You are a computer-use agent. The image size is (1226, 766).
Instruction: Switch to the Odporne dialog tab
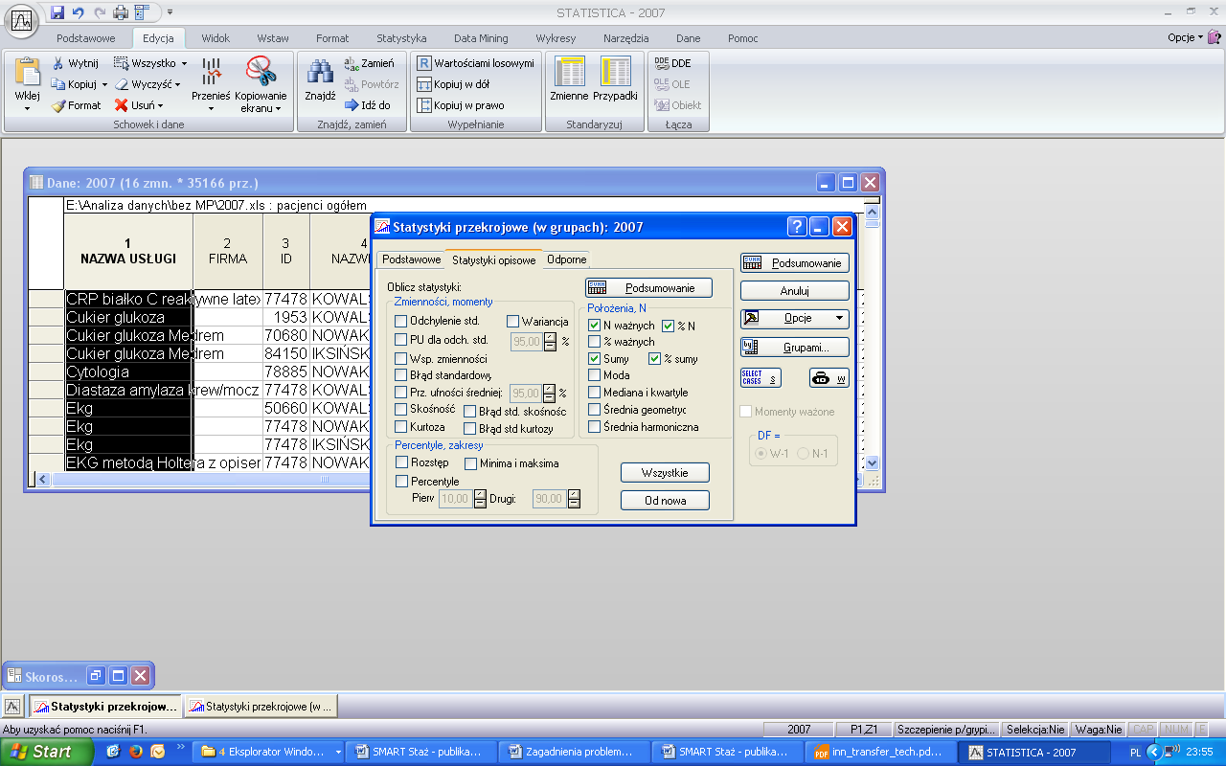click(566, 259)
